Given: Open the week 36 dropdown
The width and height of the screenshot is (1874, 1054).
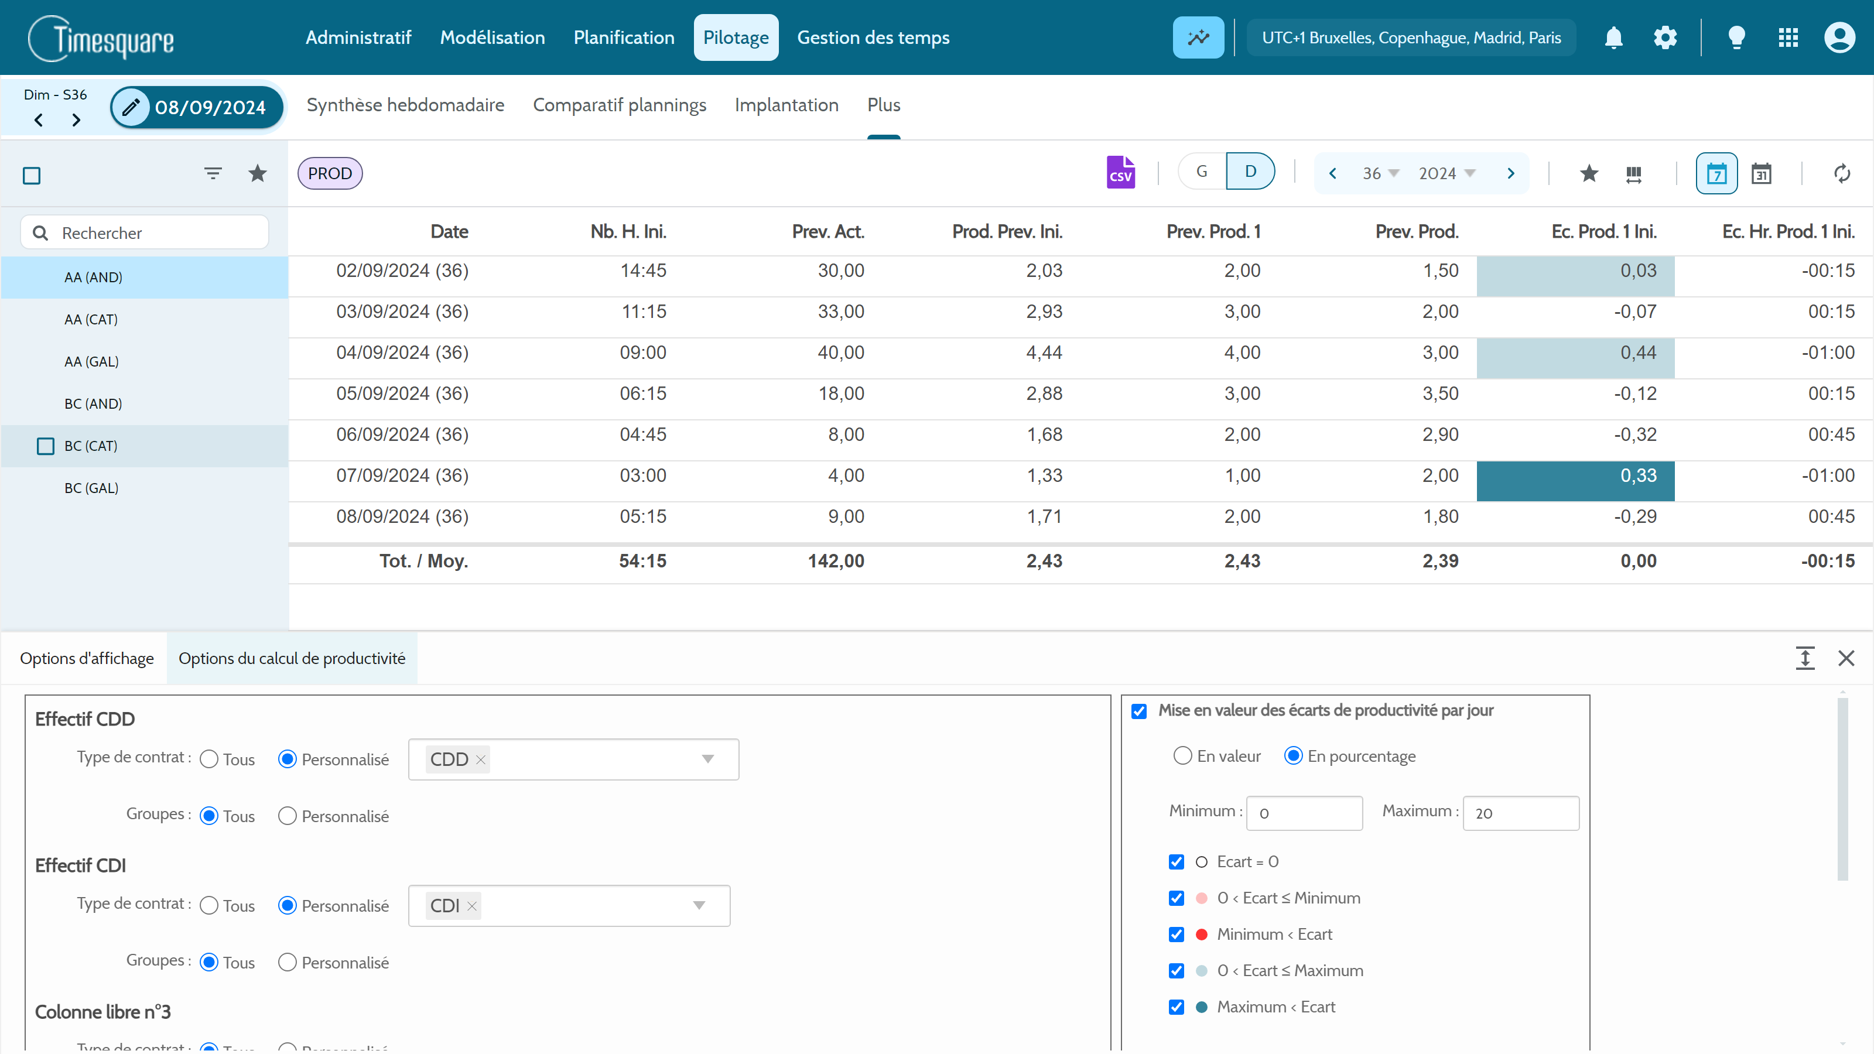Looking at the screenshot, I should 1380,173.
